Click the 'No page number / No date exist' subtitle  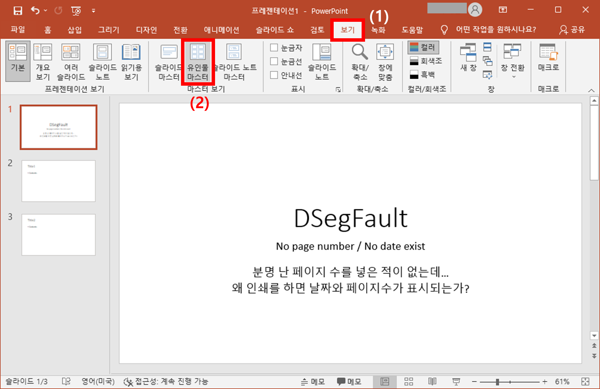tap(351, 246)
